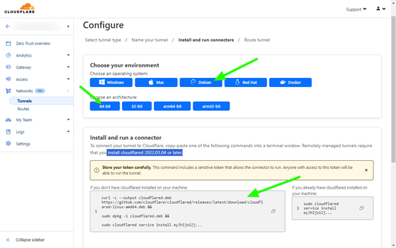Open Routes under Networks
Screen dimensions: 396x248
pyautogui.click(x=23, y=109)
